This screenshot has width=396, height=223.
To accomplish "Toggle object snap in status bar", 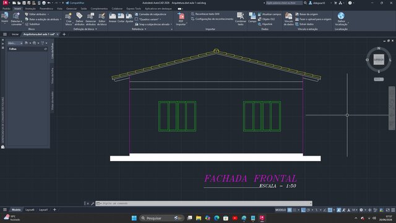I will (x=330, y=210).
